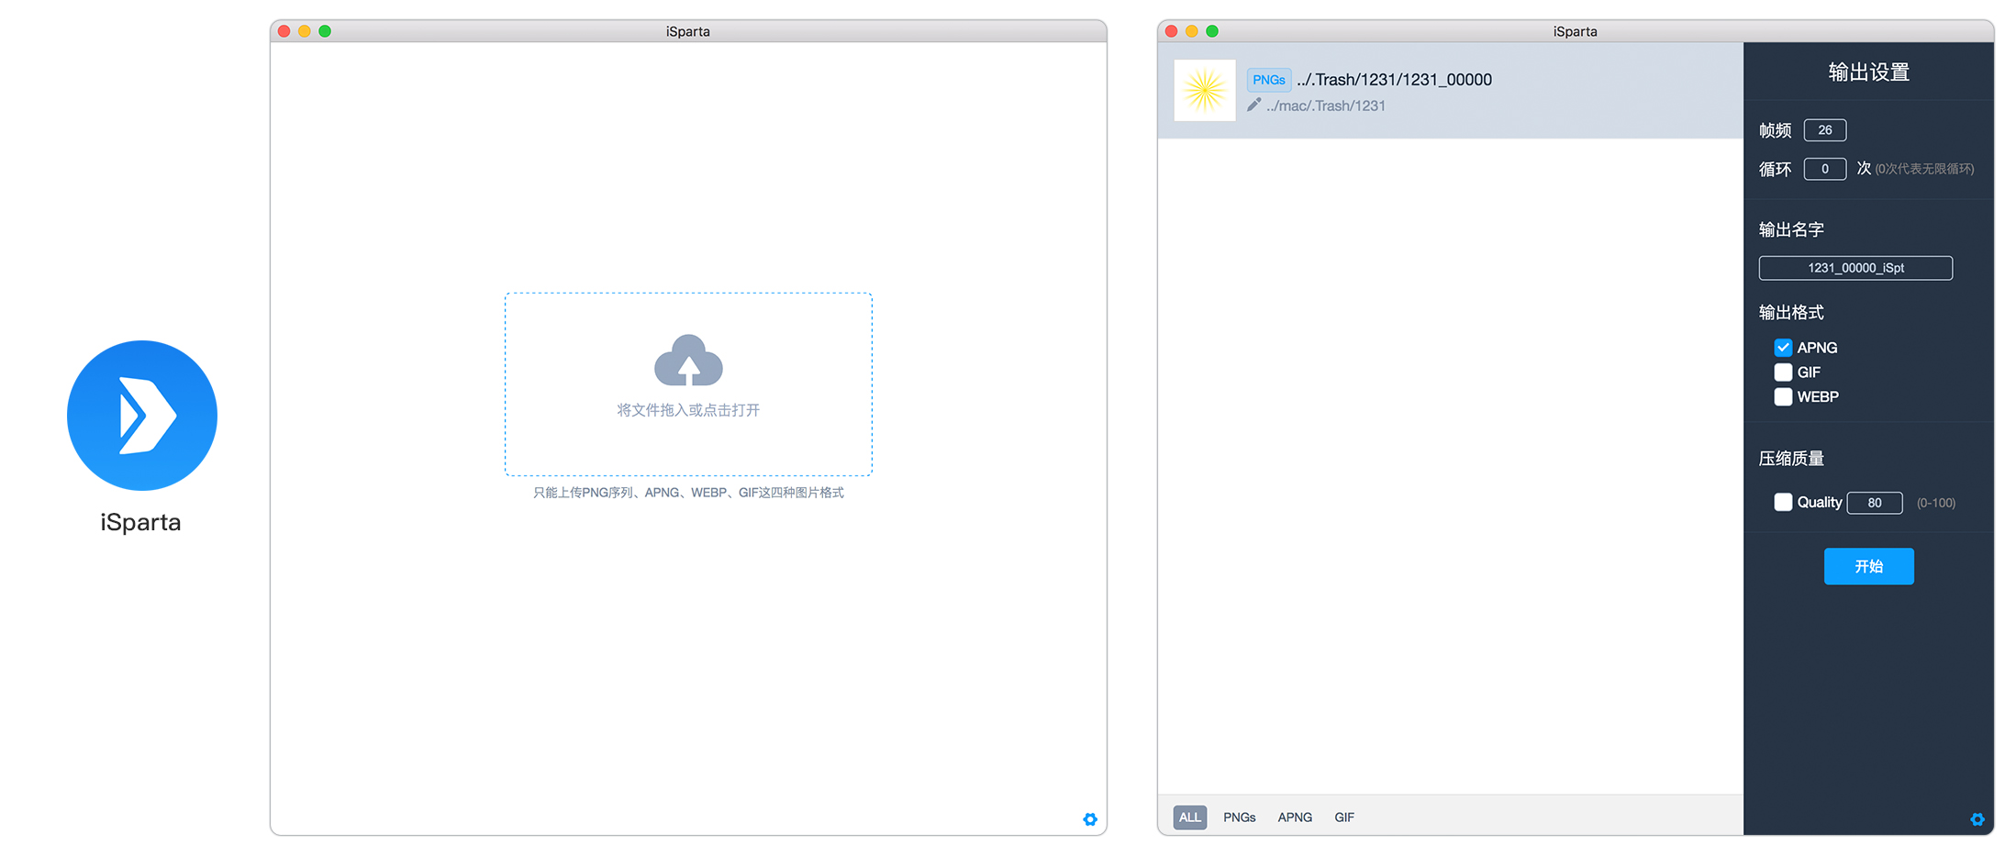Click the Quality value field showing 80
This screenshot has height=856, width=2016.
point(1875,503)
